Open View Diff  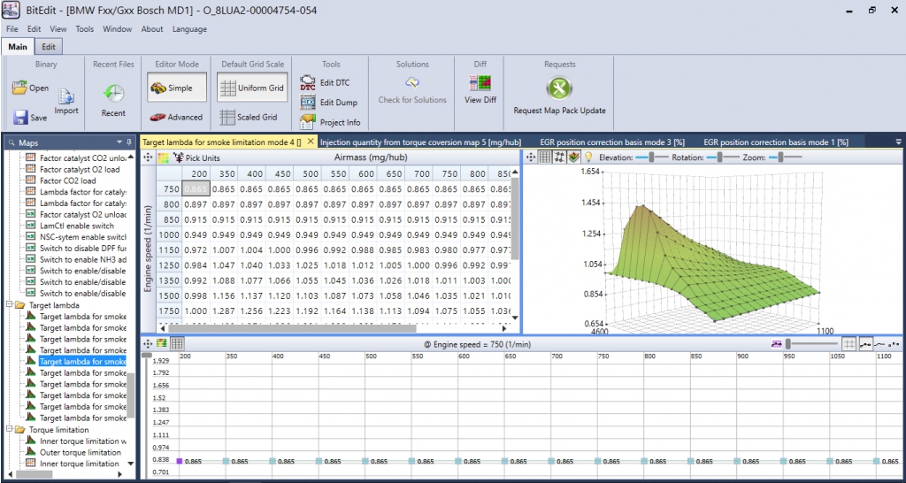tap(480, 89)
